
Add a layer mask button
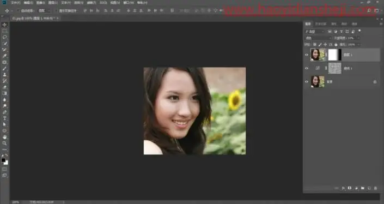coord(350,188)
